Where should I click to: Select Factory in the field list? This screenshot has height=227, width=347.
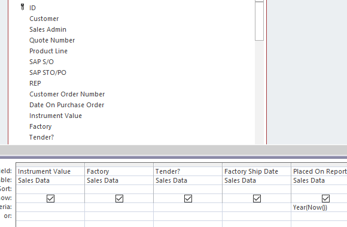pos(41,126)
